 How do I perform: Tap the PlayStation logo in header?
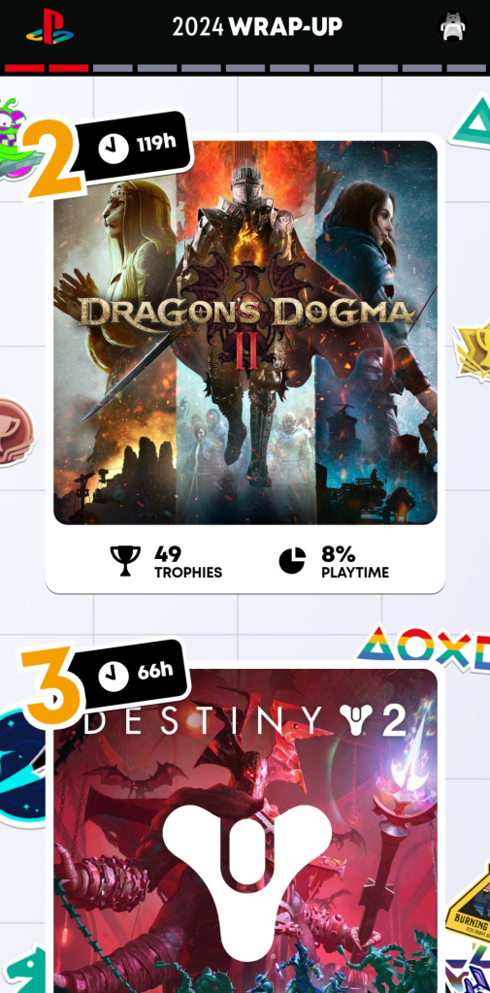[x=49, y=26]
